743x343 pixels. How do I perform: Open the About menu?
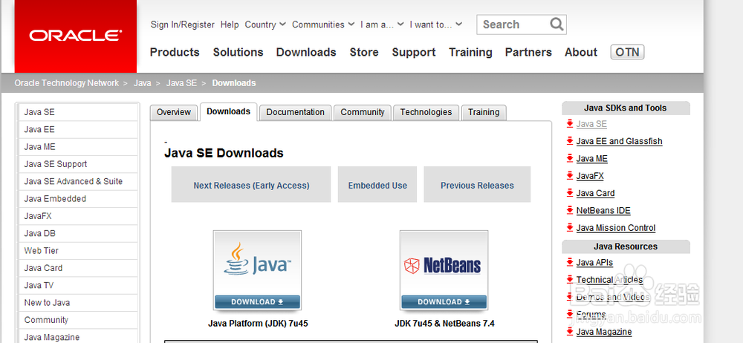[x=581, y=52]
